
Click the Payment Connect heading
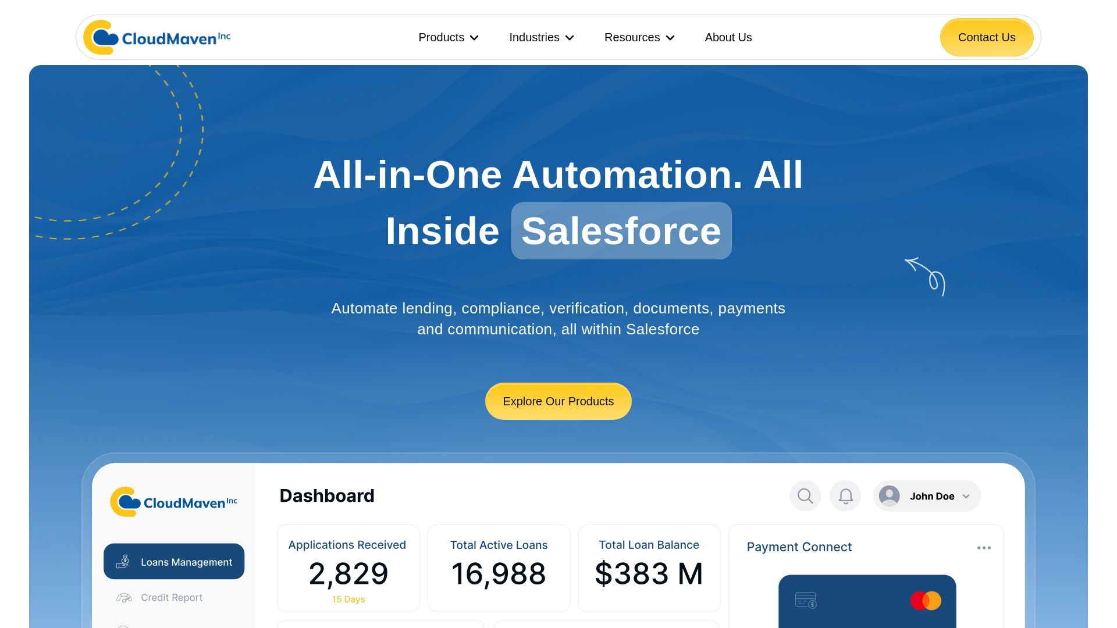pyautogui.click(x=799, y=547)
